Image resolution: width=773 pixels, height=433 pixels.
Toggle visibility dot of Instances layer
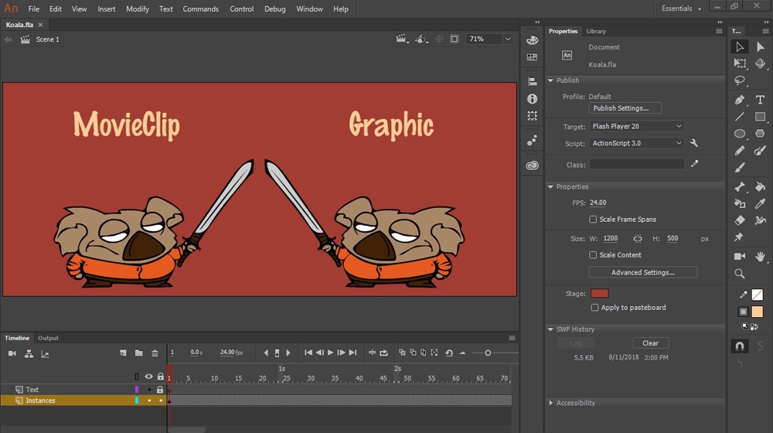[x=149, y=401]
